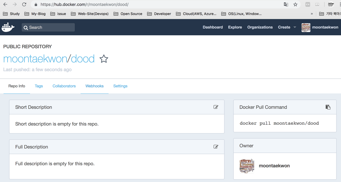
Task: Click the Owner panel heading
Action: click(246, 146)
